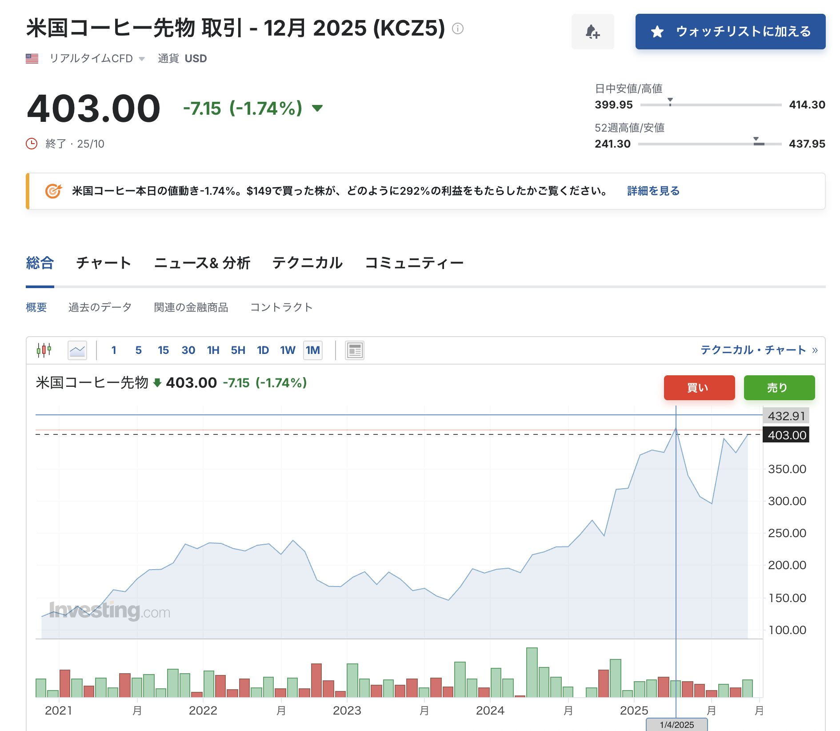Click the red clock icon beside 終了

[x=32, y=144]
